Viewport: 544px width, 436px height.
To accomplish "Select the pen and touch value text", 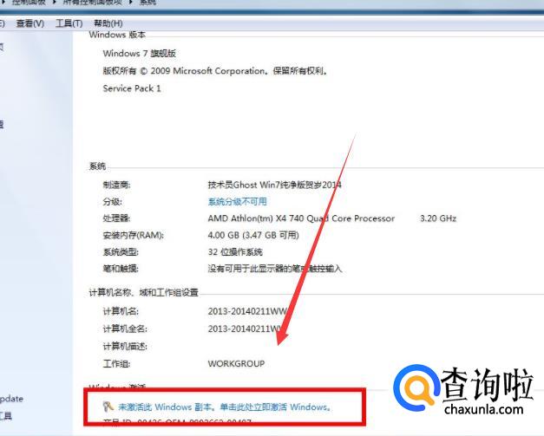I will (x=275, y=269).
